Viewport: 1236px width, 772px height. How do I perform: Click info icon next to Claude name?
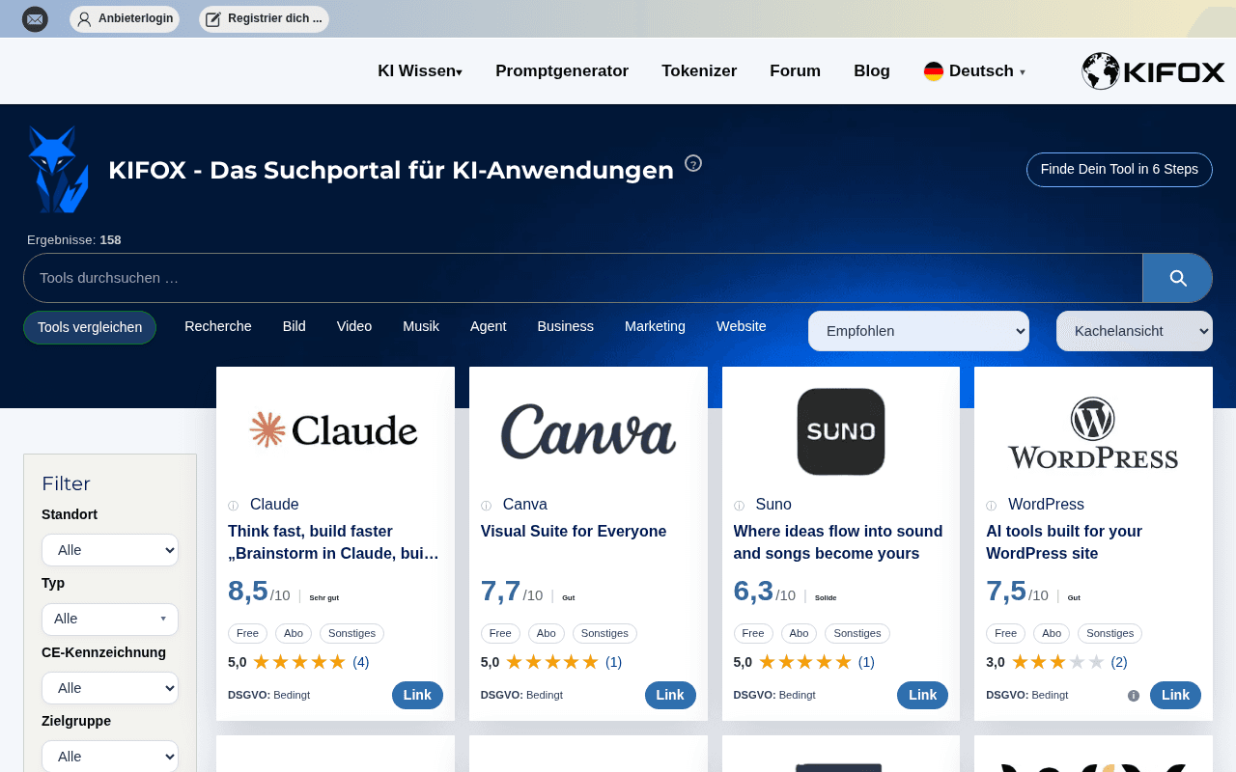pyautogui.click(x=233, y=506)
